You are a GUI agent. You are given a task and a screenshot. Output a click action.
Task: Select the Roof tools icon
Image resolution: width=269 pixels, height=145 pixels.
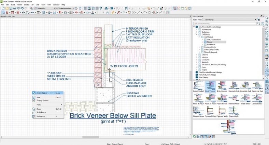[x=60, y=13]
